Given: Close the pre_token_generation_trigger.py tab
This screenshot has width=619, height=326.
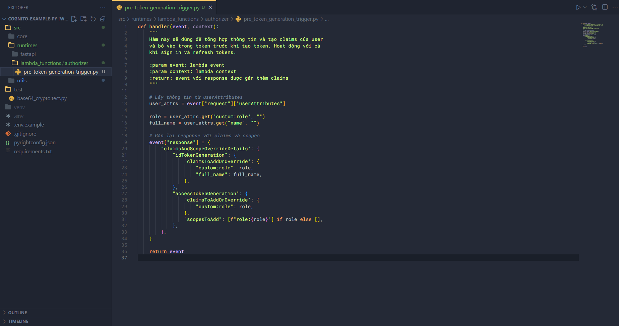Looking at the screenshot, I should pyautogui.click(x=210, y=7).
